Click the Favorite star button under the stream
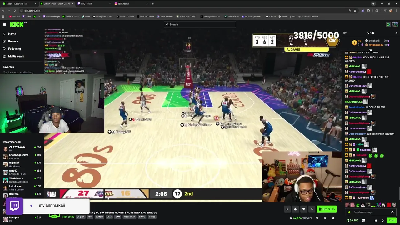Image resolution: width=400 pixels, height=225 pixels. pyautogui.click(x=287, y=209)
